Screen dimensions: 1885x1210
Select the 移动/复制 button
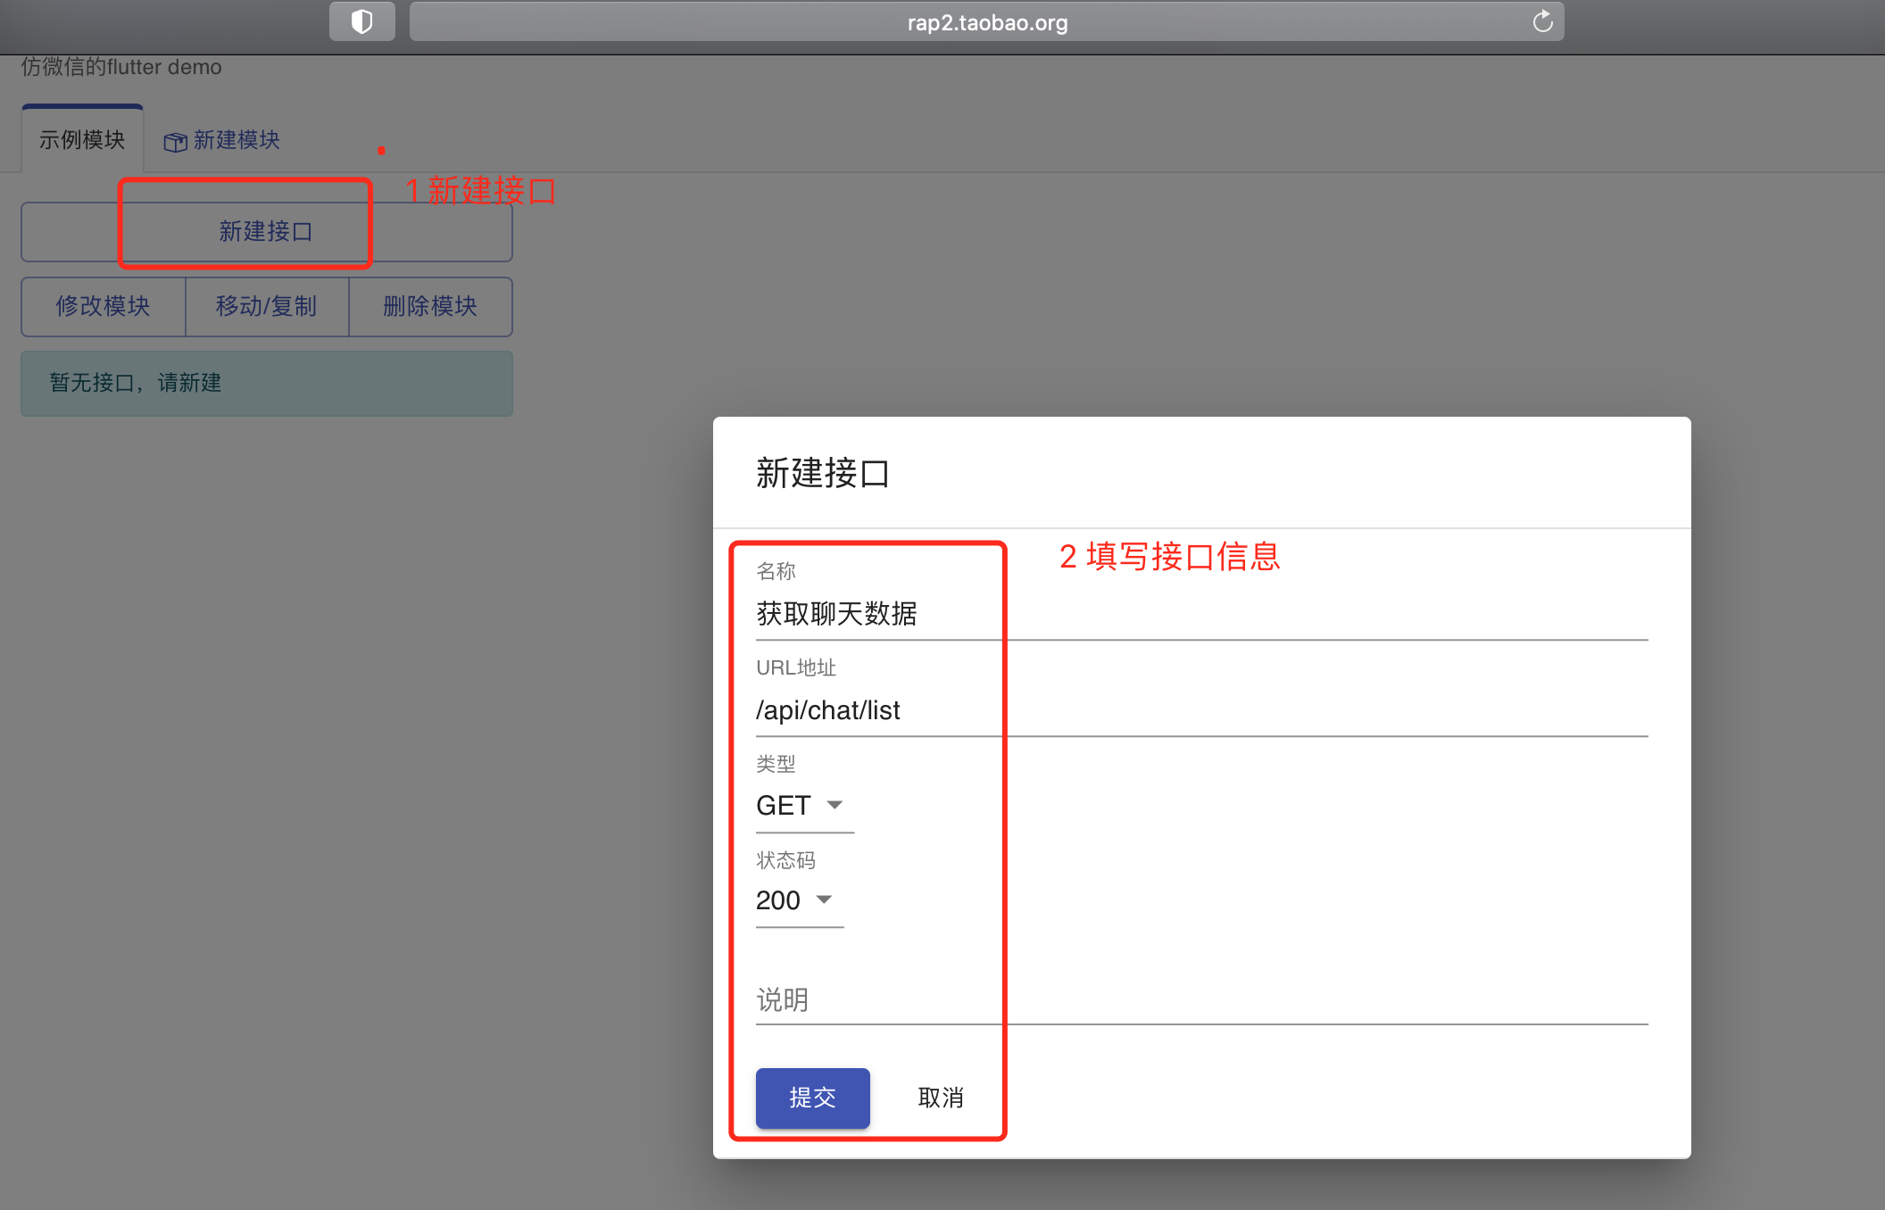click(266, 306)
